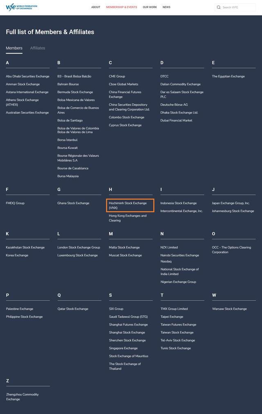
Task: Open Warsaw Stock Exchange link
Action: [x=229, y=309]
